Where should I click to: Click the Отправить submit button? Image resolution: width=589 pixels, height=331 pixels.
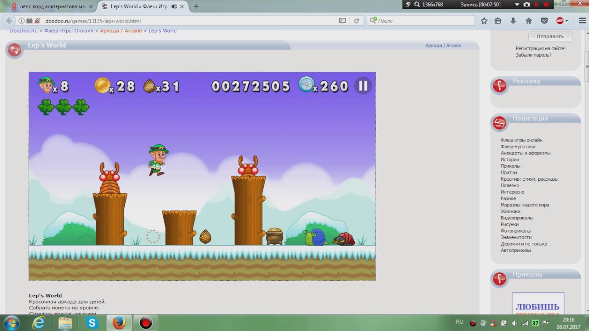coord(550,36)
